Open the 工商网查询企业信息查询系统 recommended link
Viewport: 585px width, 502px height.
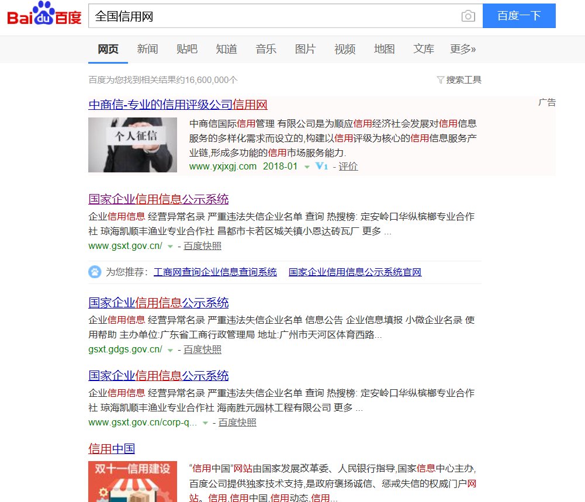[x=214, y=272]
